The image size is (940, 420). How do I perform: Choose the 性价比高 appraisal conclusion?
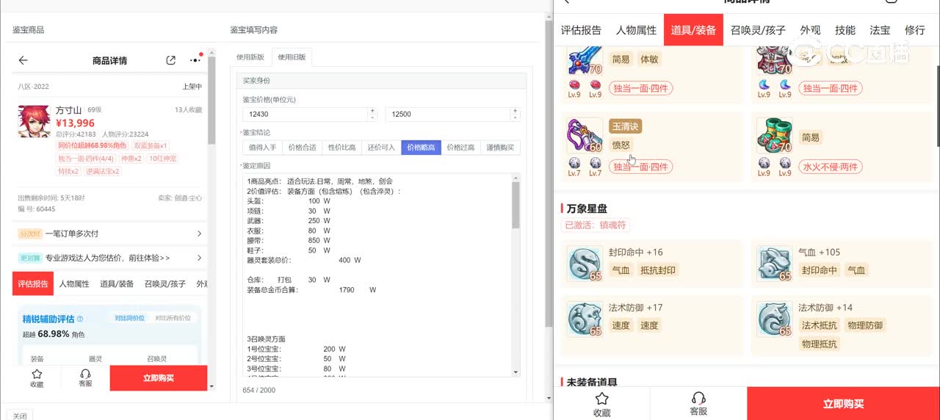tap(342, 148)
